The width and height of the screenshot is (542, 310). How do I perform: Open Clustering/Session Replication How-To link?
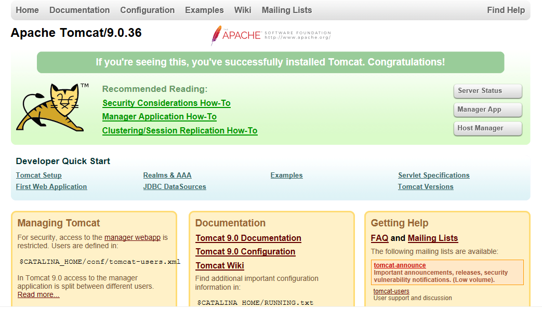180,130
